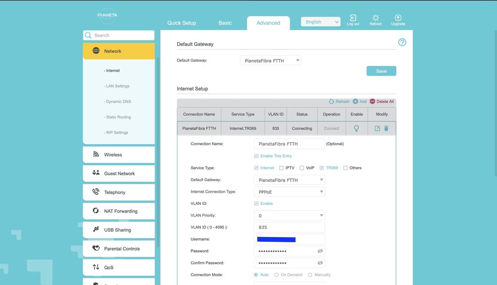Click the Telephony phone icon
Screen dimensions: 497x285
96,191
